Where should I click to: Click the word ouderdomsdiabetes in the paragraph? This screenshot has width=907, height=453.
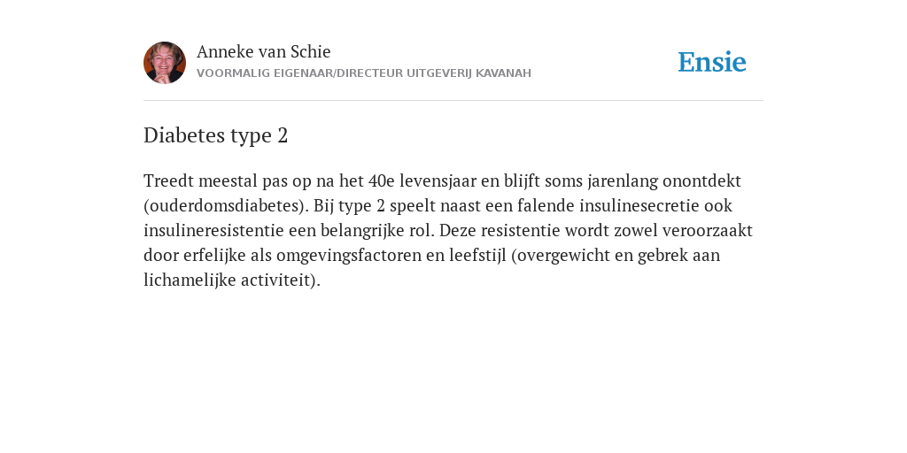228,205
